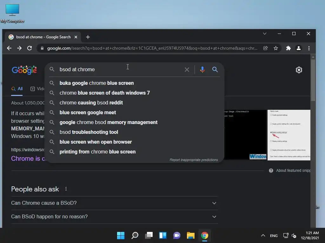Select suggestion 'blue screen google meet'
Image resolution: width=325 pixels, height=243 pixels.
[x=134, y=112]
